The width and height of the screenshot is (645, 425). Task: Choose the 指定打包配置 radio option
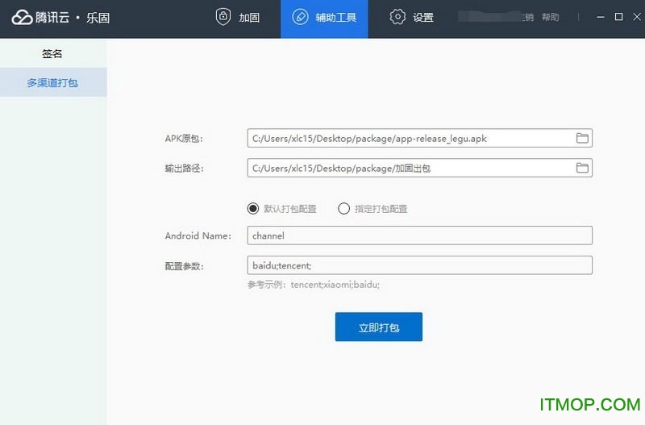[344, 209]
